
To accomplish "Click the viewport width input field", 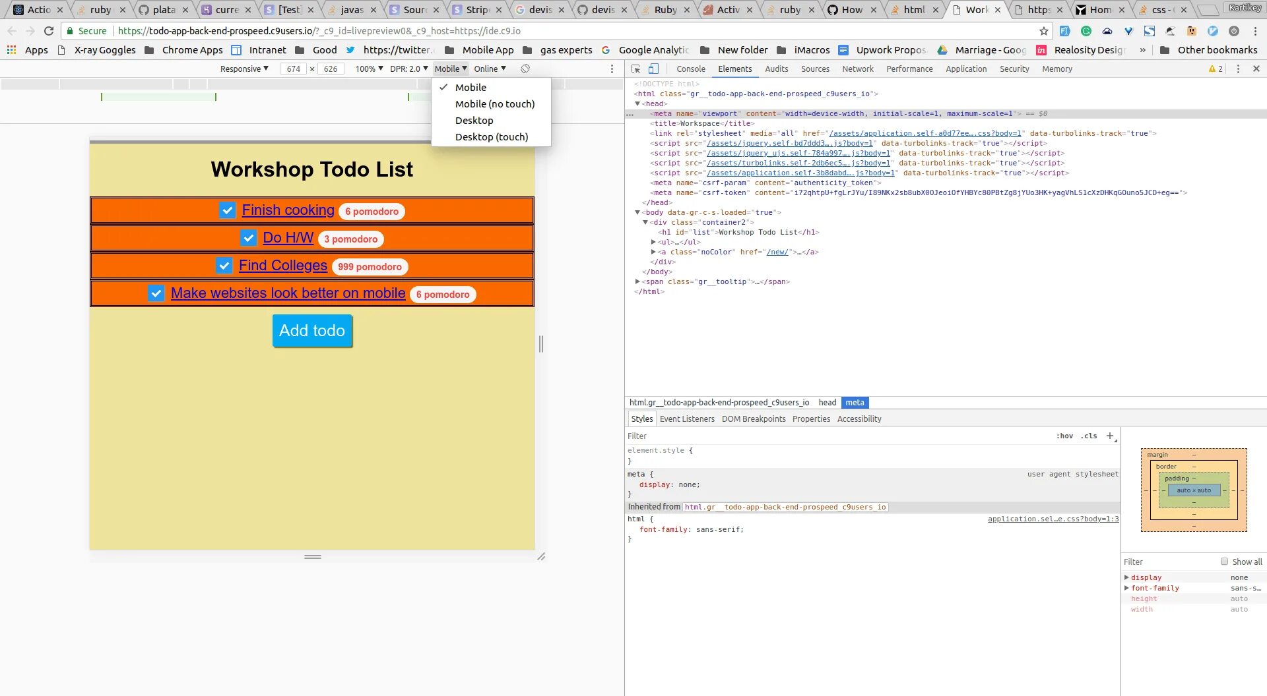I will [x=294, y=69].
